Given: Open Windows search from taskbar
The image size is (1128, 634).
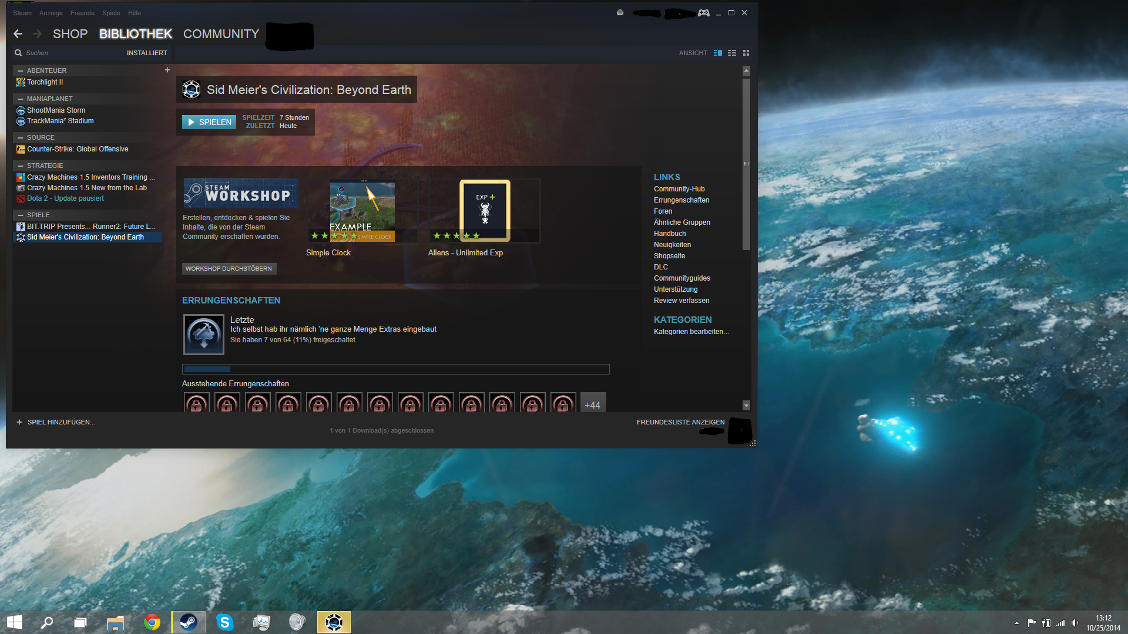Looking at the screenshot, I should 47,622.
